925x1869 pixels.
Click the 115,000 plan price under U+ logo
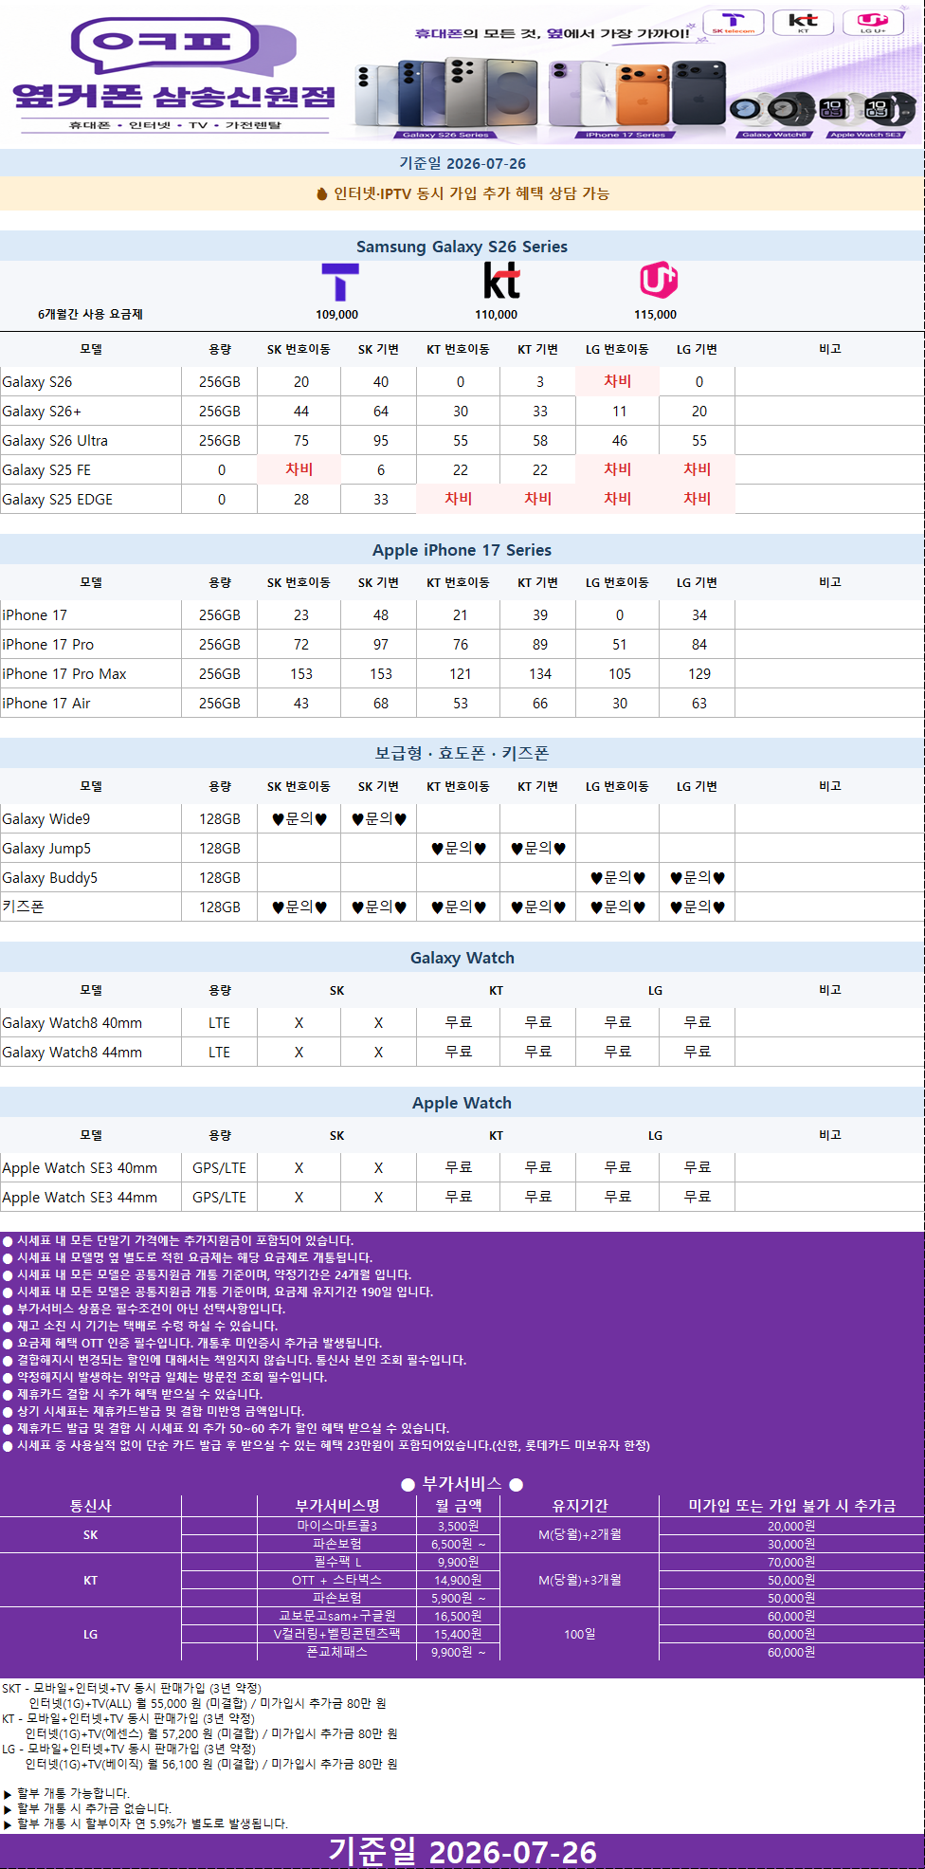tap(656, 315)
